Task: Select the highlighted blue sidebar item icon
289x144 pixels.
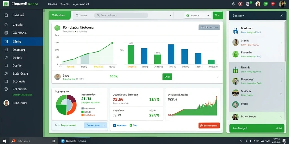Action: coord(6,42)
